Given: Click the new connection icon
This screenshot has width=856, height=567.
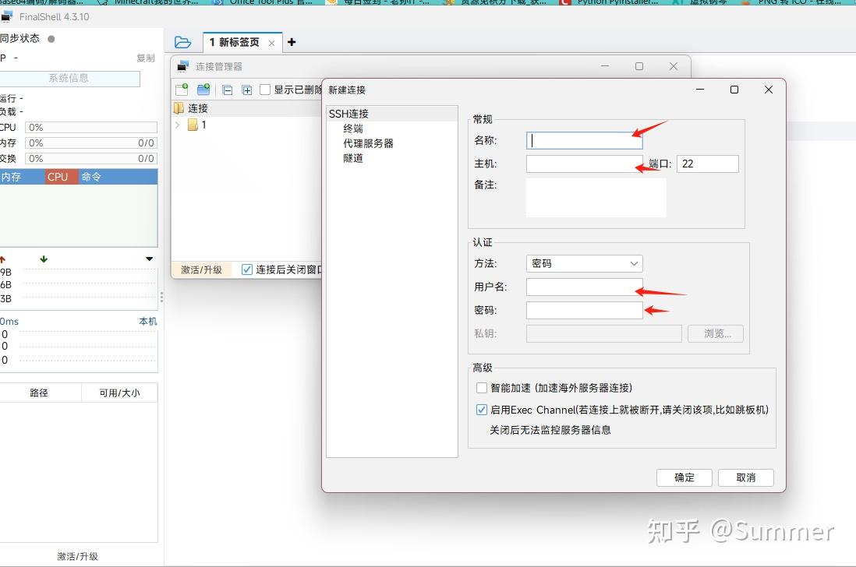Looking at the screenshot, I should pos(182,90).
